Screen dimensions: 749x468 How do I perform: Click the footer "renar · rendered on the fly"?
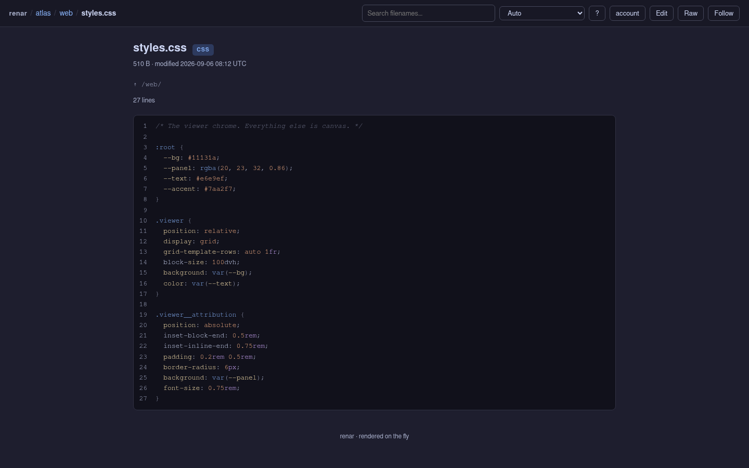pyautogui.click(x=374, y=436)
